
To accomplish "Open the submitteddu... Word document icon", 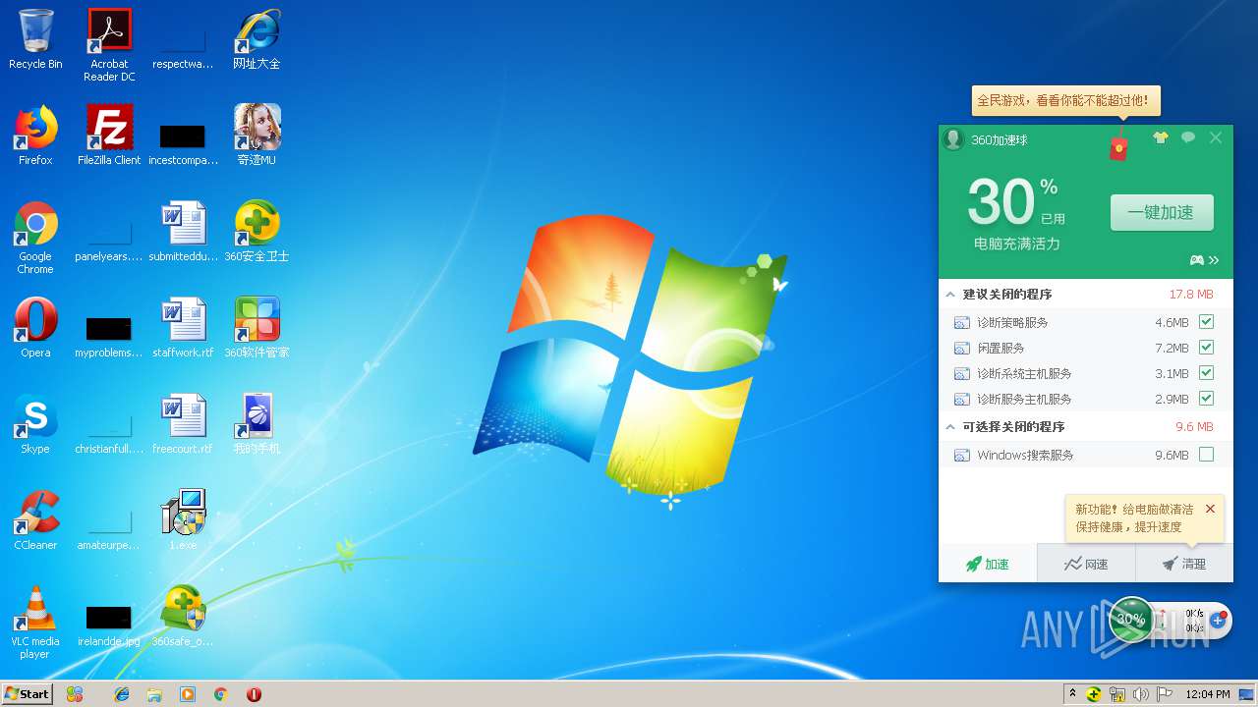I will (x=183, y=232).
